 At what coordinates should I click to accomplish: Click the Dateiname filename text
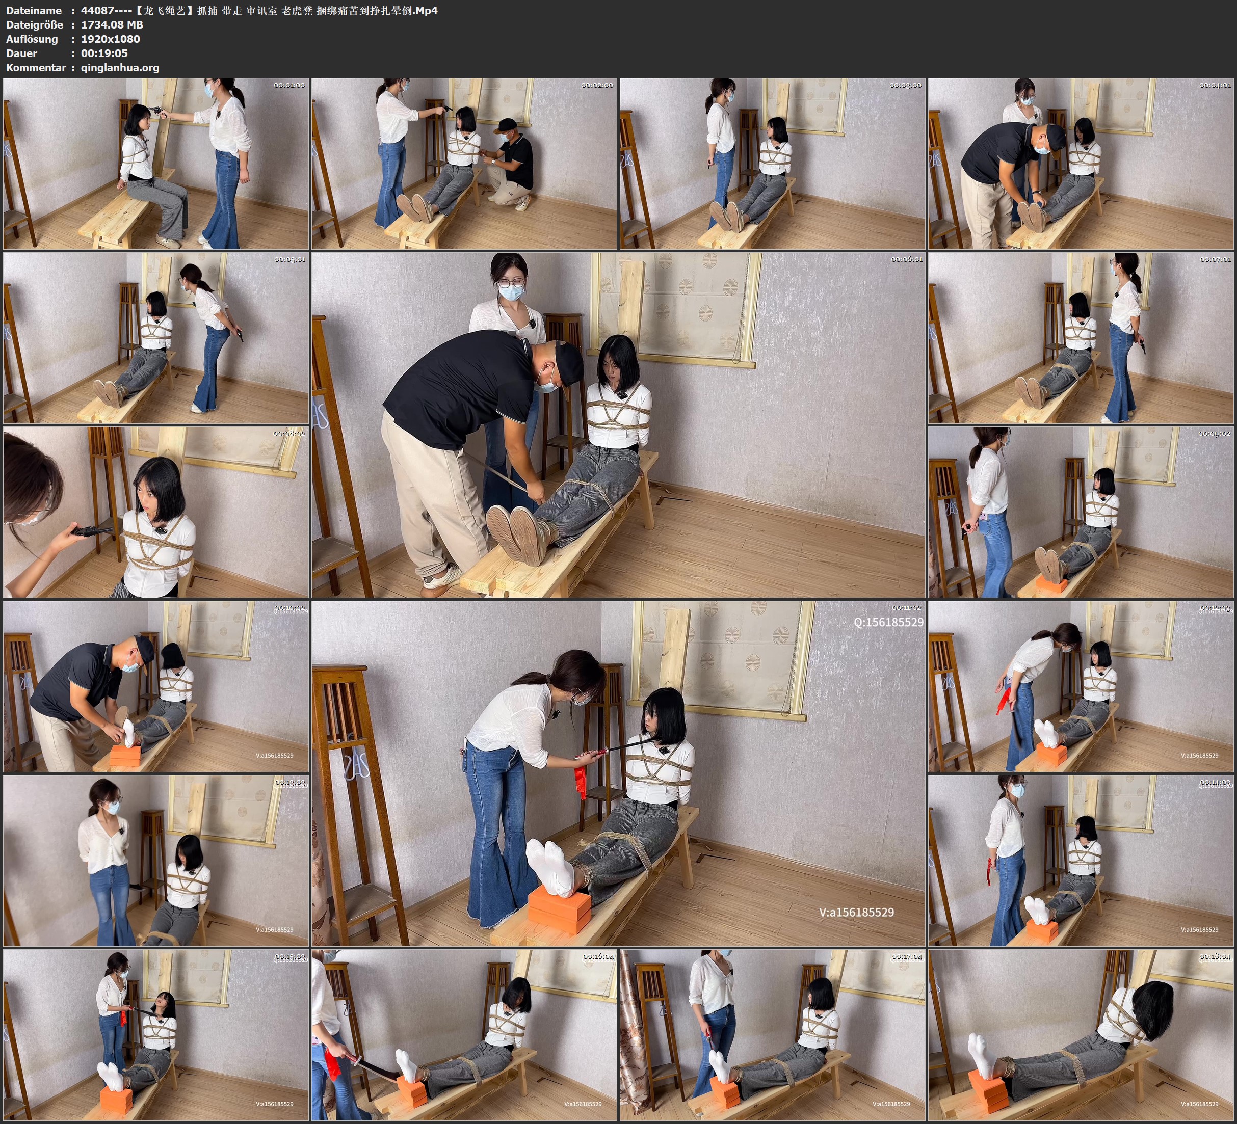(259, 10)
